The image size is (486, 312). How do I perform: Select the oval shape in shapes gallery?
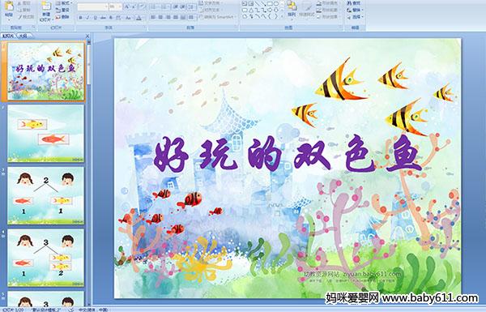click(276, 4)
